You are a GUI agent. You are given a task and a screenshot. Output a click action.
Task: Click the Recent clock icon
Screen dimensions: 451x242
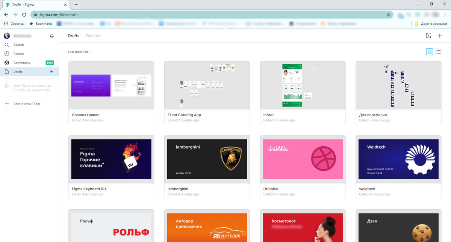coord(6,54)
